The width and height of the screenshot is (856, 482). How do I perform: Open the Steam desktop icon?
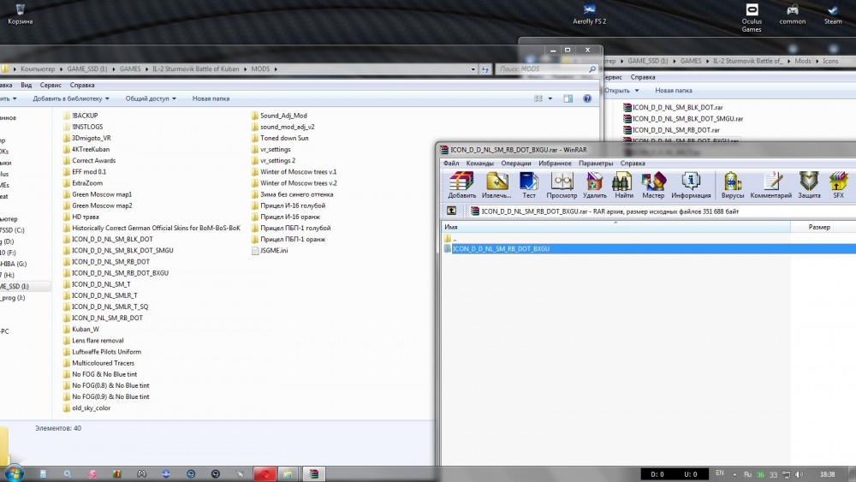click(833, 15)
